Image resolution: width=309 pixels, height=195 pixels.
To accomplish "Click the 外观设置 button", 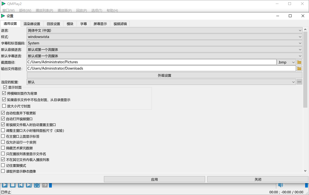I will pyautogui.click(x=164, y=75).
